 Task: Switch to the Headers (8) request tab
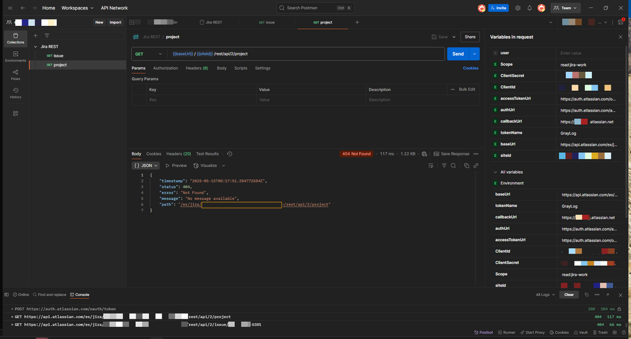pos(197,68)
